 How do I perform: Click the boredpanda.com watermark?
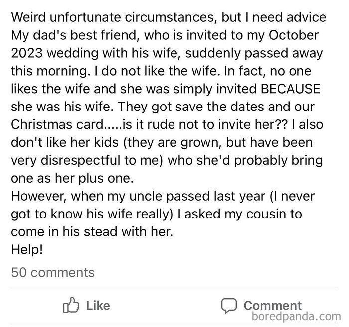tap(296, 316)
